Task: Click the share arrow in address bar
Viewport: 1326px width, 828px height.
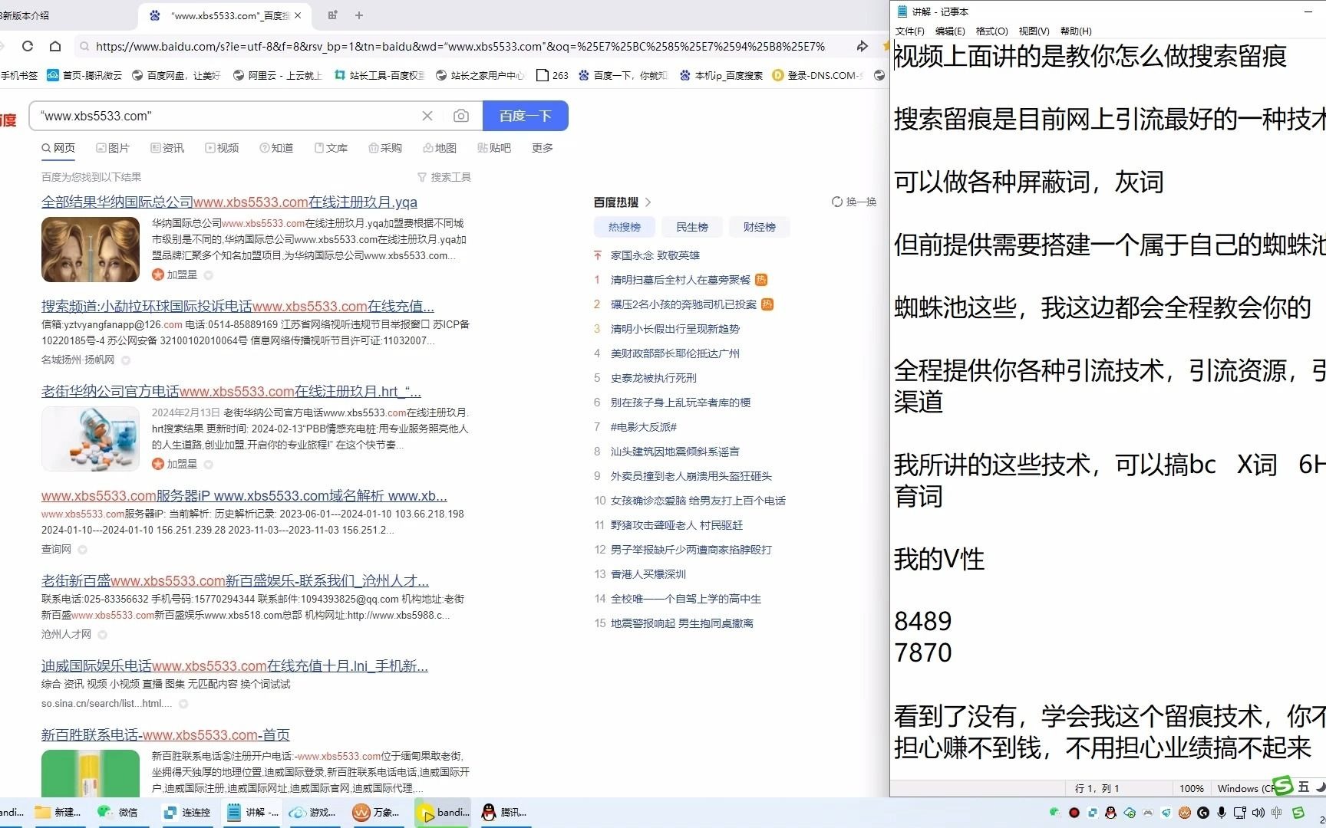Action: (x=863, y=46)
